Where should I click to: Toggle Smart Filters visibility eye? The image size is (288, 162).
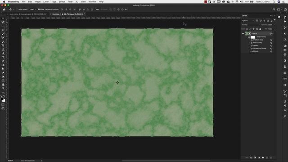(249, 37)
